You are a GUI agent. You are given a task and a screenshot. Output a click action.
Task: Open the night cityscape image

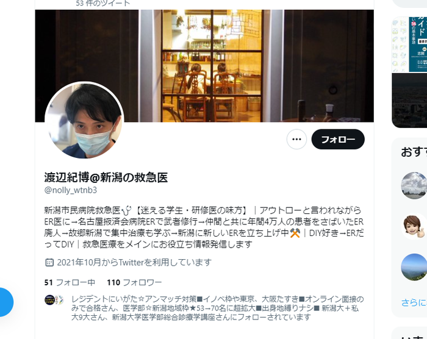[x=409, y=100]
